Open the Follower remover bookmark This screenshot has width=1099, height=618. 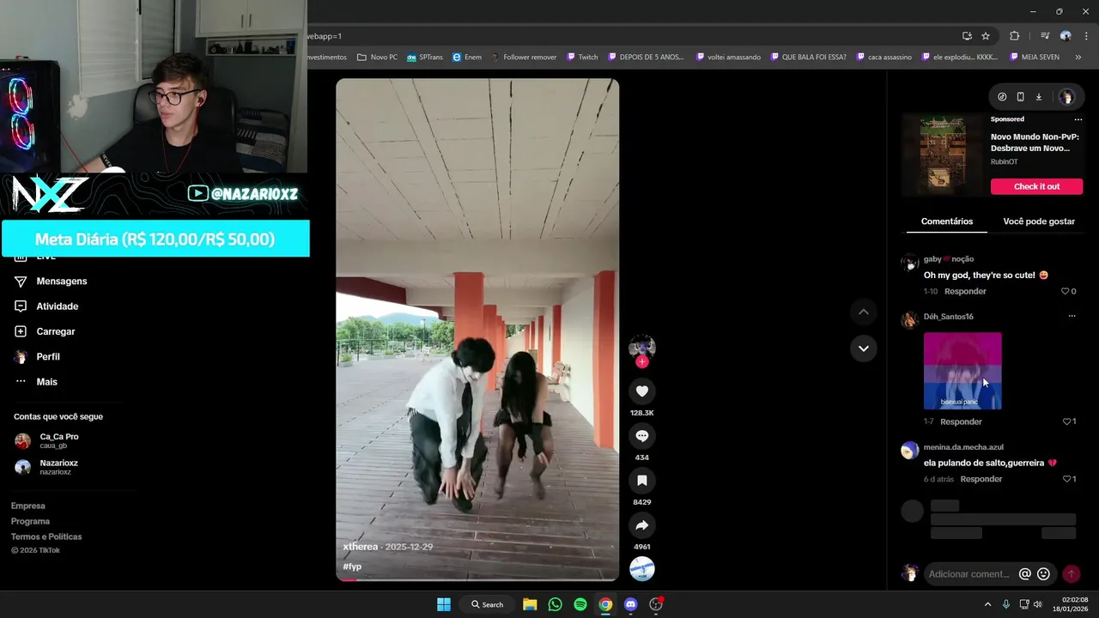[523, 58]
